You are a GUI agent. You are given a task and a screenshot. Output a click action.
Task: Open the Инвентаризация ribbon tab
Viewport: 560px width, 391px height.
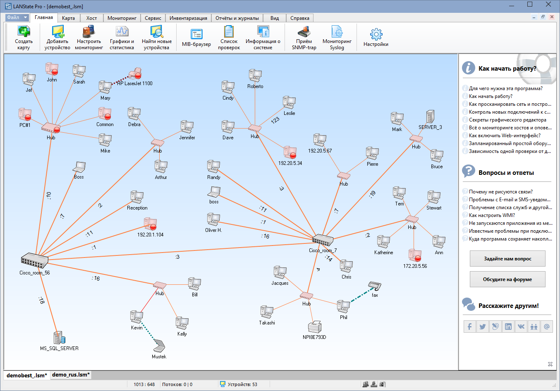(188, 18)
